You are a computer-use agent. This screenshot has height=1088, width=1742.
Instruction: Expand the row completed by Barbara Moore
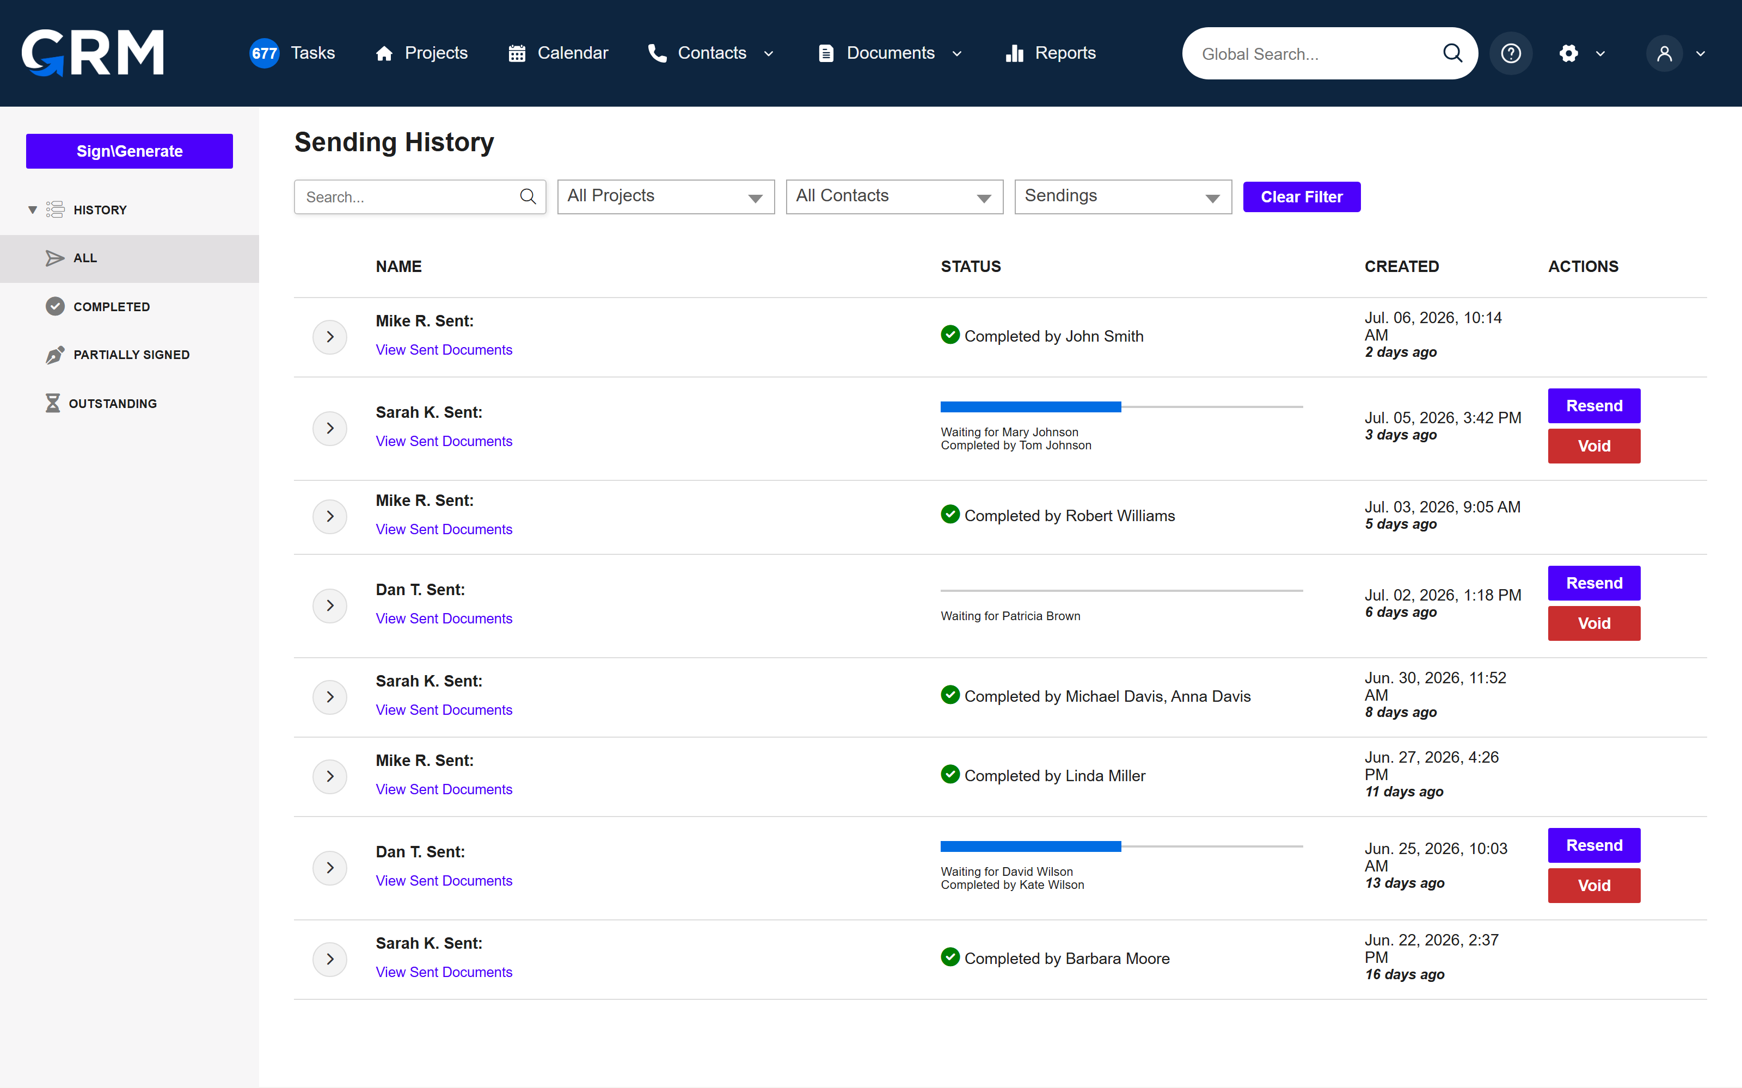[330, 959]
